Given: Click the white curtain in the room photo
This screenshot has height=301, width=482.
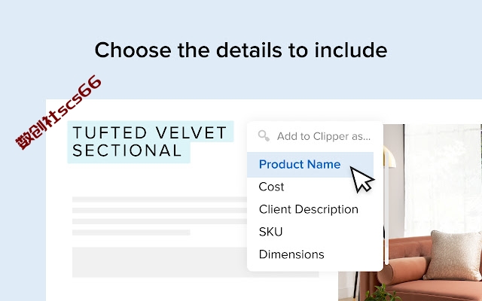Looking at the screenshot, I should tap(443, 180).
